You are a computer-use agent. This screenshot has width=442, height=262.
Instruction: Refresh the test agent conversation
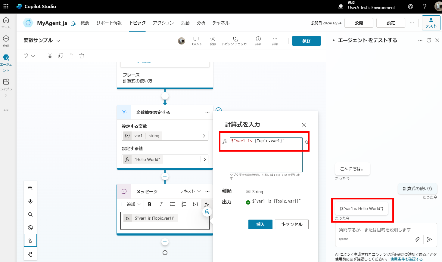(429, 40)
